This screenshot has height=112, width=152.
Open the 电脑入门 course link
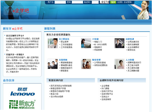point(98,42)
